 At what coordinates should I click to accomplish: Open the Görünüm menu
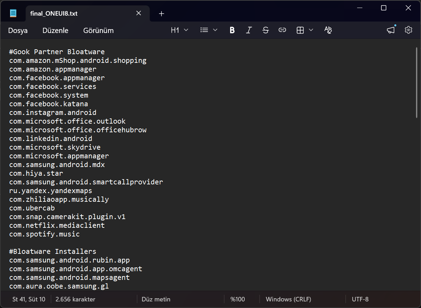point(99,30)
